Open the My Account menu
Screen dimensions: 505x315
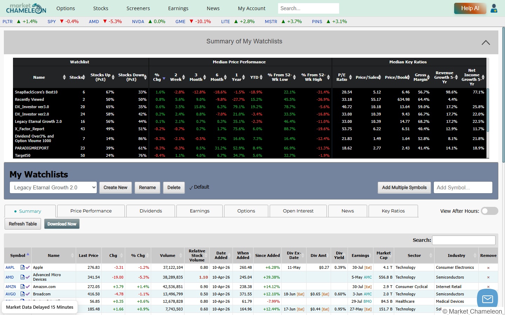tap(251, 8)
